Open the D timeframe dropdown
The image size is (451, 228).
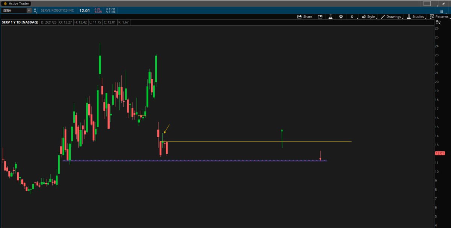point(352,16)
